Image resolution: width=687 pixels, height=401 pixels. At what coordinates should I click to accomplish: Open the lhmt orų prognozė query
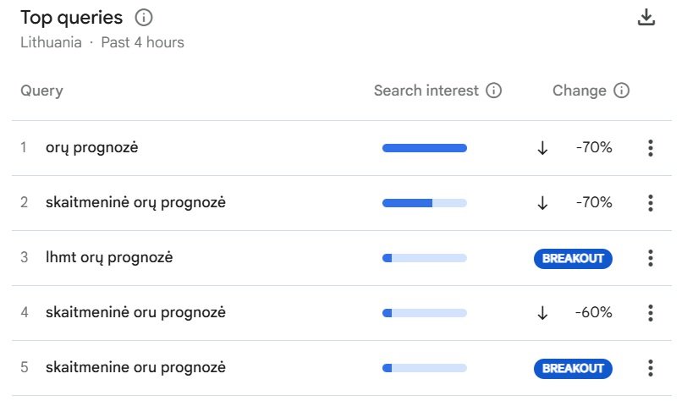pos(109,258)
